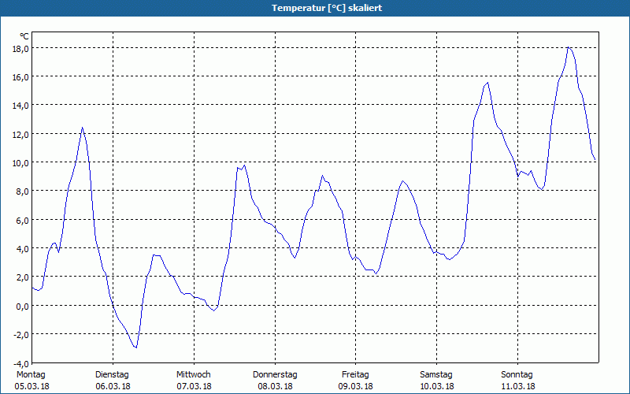630x394 pixels.
Task: Click the 18 °C peak on Sonntag curve
Action: point(569,47)
